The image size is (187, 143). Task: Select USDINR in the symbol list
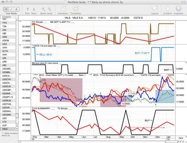(x=8, y=93)
